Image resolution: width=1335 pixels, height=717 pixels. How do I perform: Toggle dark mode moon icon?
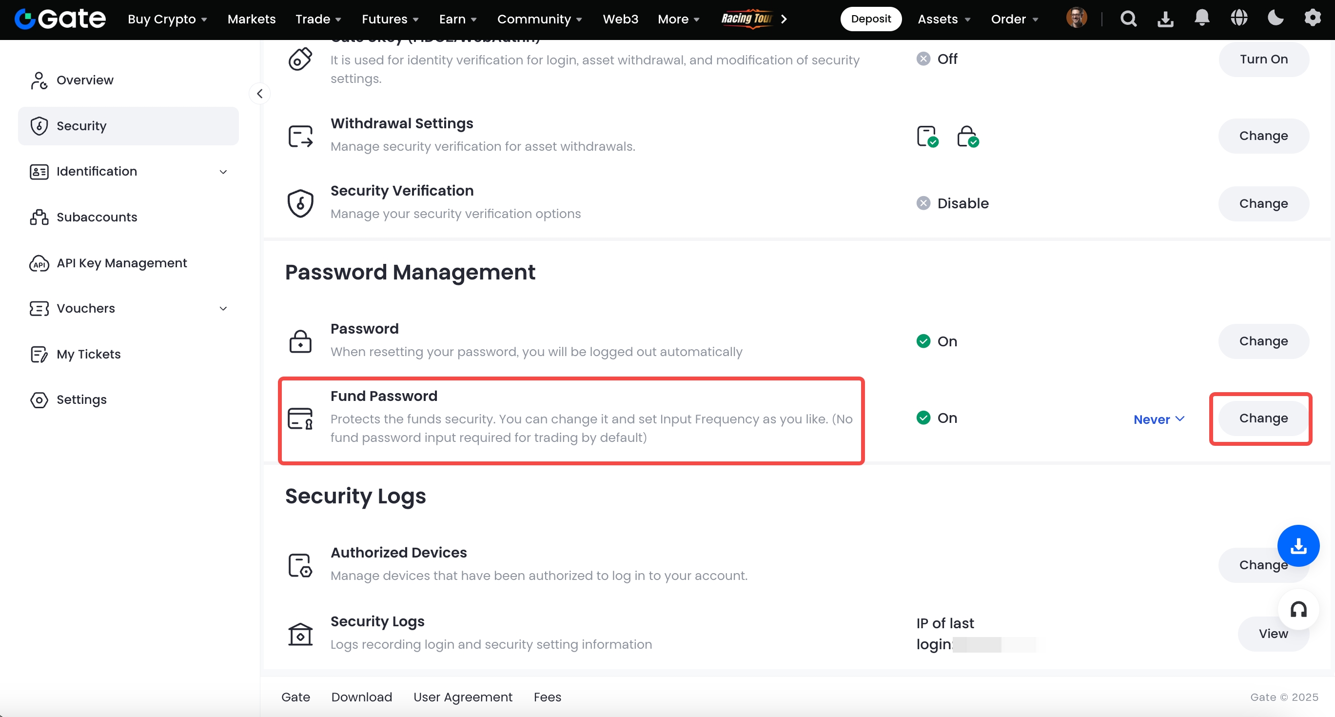pyautogui.click(x=1276, y=19)
